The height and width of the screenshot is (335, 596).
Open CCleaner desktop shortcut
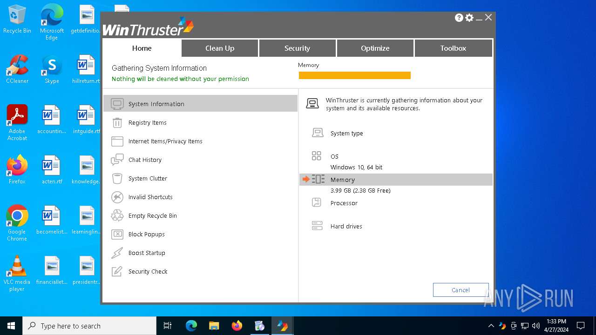(x=17, y=70)
